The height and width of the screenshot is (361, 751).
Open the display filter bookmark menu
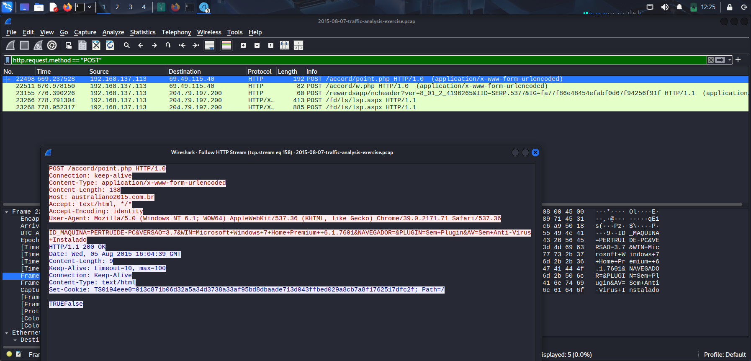click(x=8, y=60)
